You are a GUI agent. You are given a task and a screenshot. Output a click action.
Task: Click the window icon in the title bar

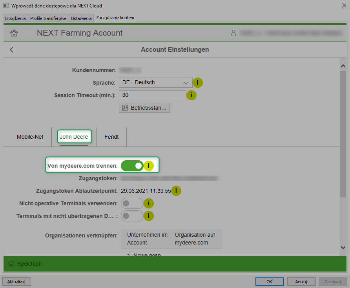pos(6,5)
